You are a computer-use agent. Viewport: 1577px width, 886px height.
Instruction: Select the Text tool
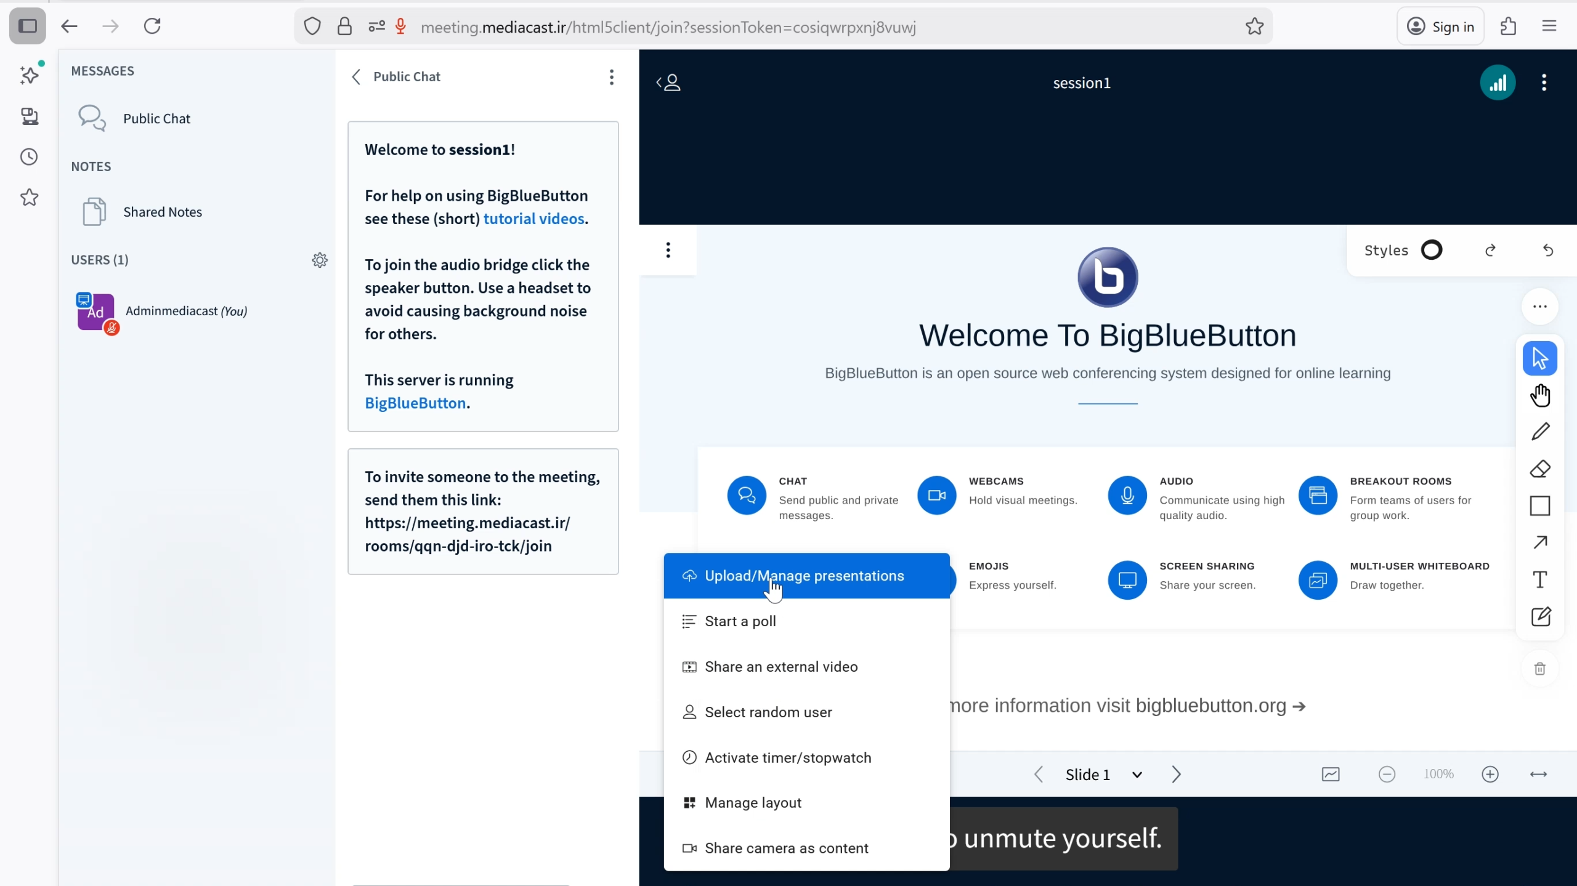click(x=1540, y=579)
